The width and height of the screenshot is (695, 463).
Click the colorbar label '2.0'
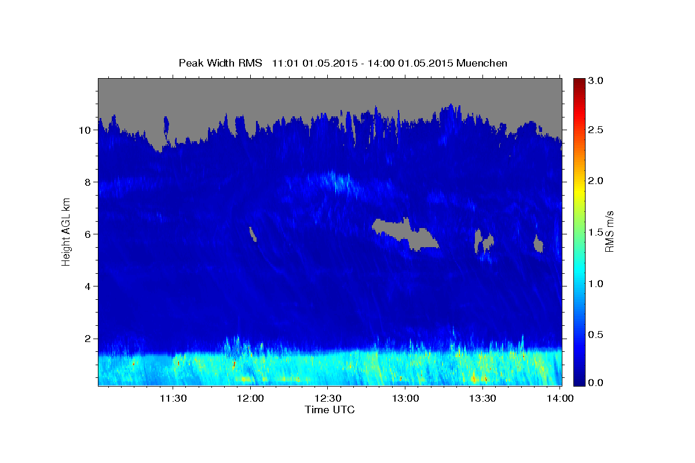pos(596,181)
